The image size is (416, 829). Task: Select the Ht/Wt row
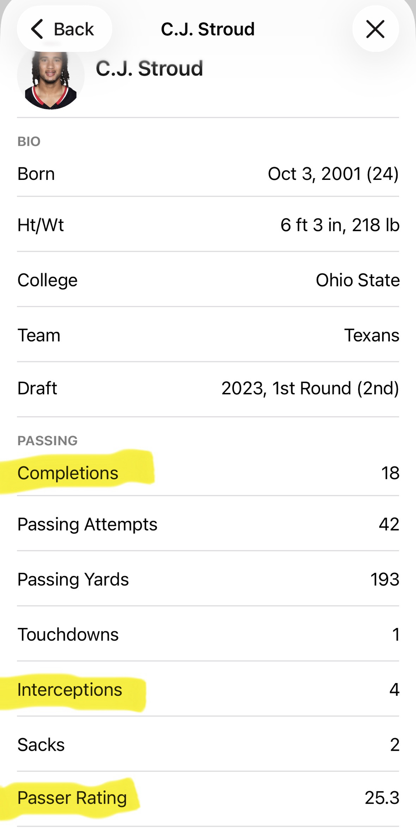(x=208, y=225)
